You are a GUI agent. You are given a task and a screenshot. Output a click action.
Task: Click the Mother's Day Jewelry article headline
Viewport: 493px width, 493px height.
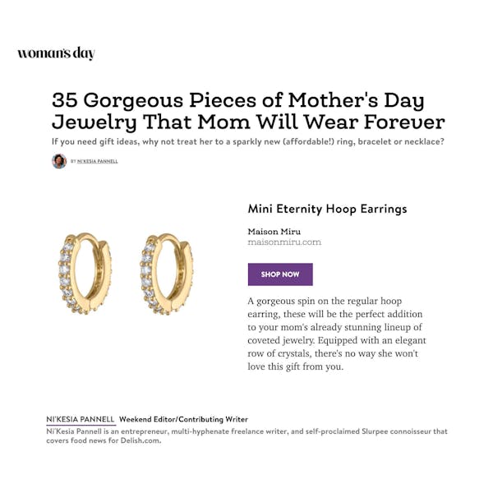click(x=247, y=112)
